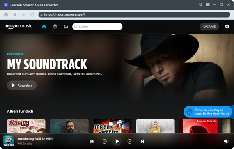Open the Lonestar Greatest Hits album
The image size is (234, 149).
coord(26,126)
